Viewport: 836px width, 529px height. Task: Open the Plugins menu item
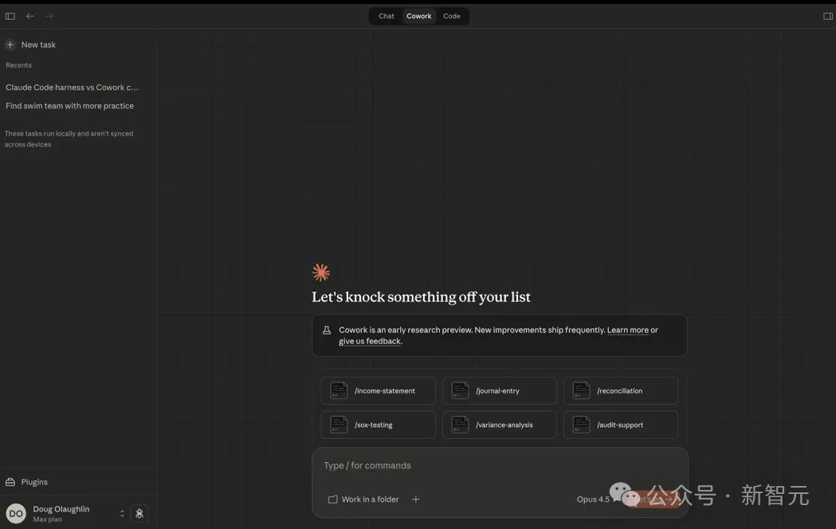pyautogui.click(x=34, y=482)
